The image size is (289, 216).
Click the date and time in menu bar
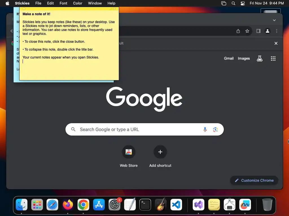click(x=267, y=3)
